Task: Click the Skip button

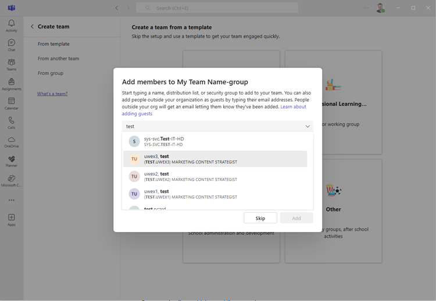Action: (x=260, y=218)
